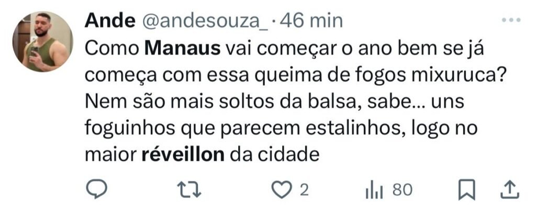
Task: Share the tweet via upload arrow icon
Action: (x=510, y=190)
